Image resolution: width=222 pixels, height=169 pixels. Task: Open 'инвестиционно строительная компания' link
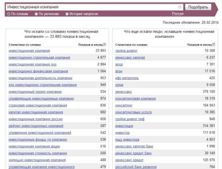pyautogui.click(x=39, y=57)
